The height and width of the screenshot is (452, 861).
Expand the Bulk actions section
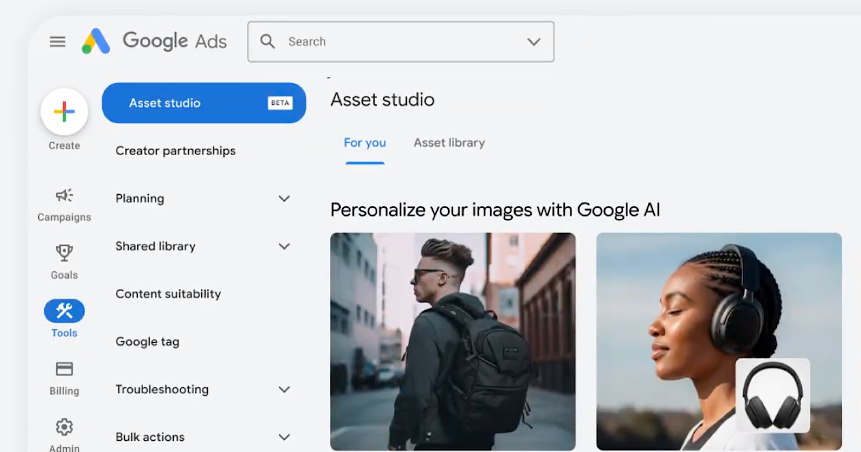(x=284, y=437)
